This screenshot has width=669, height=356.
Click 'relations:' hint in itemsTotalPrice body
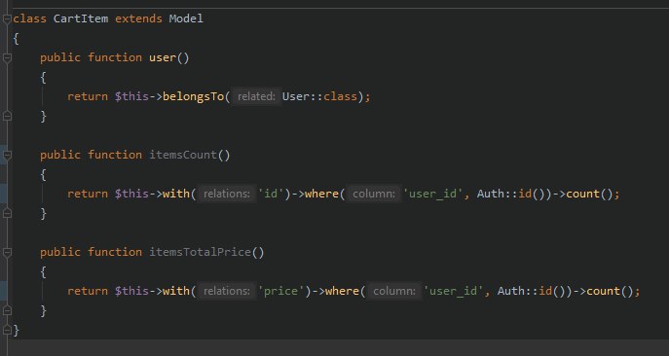[226, 291]
